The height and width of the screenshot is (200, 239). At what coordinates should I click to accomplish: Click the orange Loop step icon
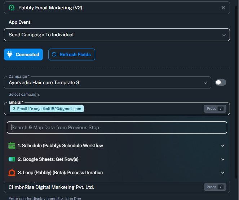(x=12, y=173)
